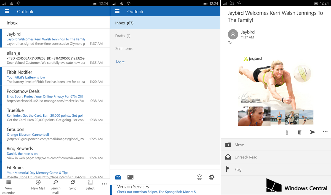Open Verizon Services email
Viewport: 331px width, 195px height.
click(x=165, y=190)
